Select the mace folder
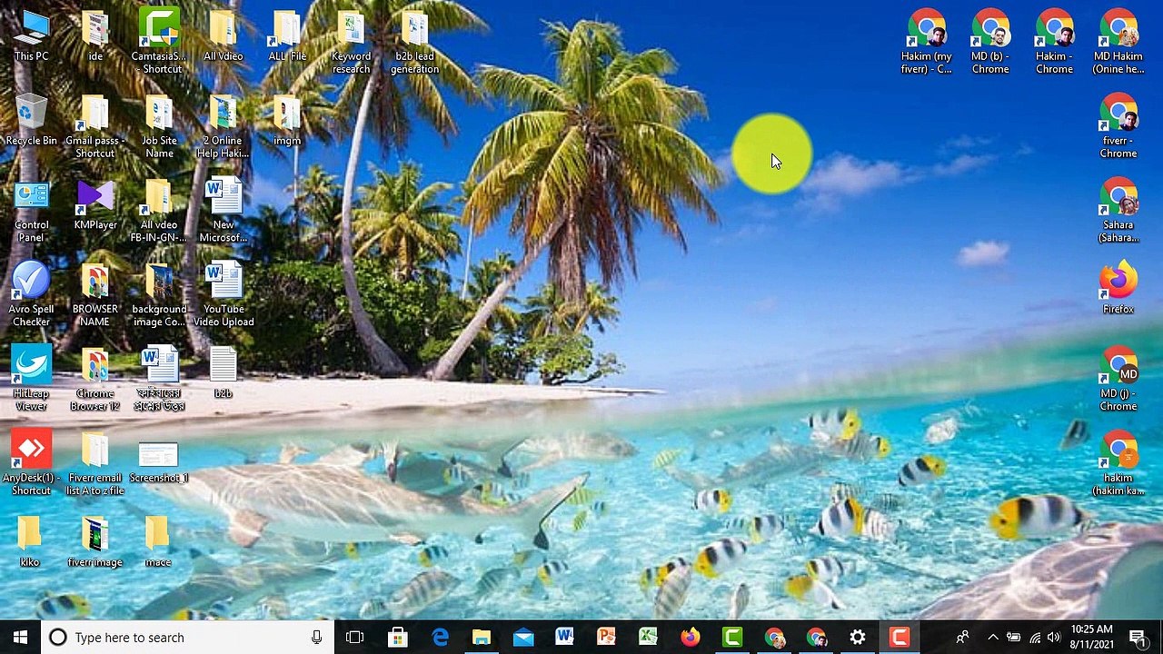 (158, 542)
